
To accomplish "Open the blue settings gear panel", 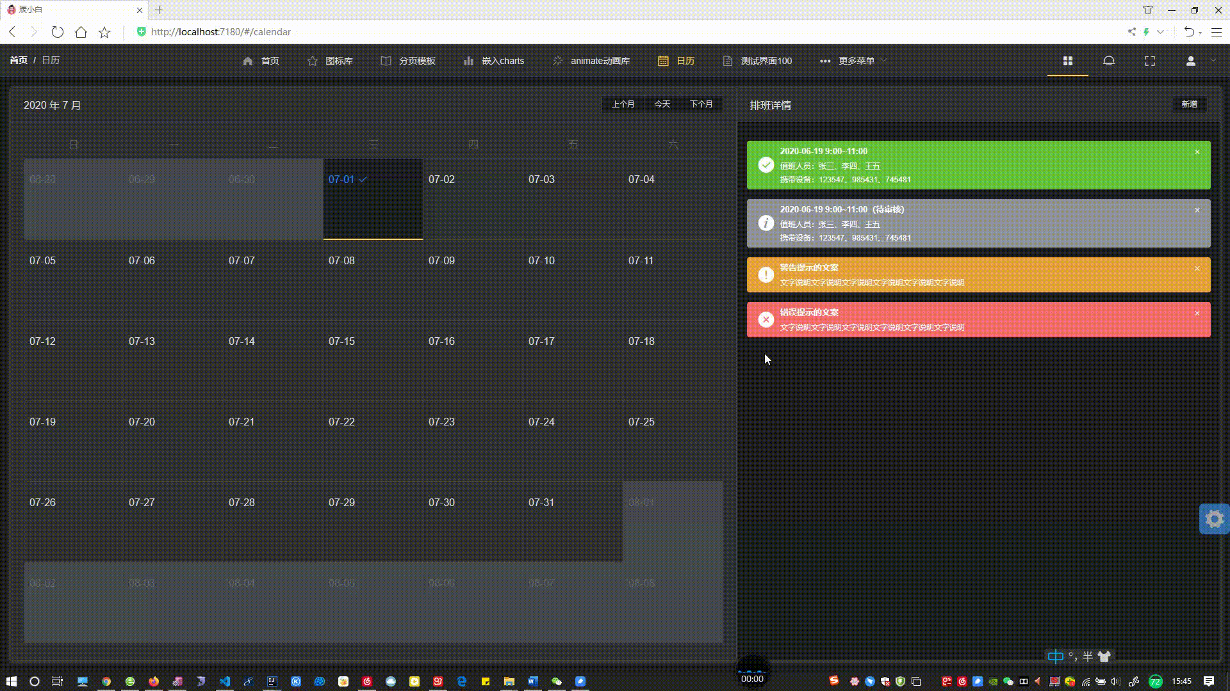I will click(1214, 519).
